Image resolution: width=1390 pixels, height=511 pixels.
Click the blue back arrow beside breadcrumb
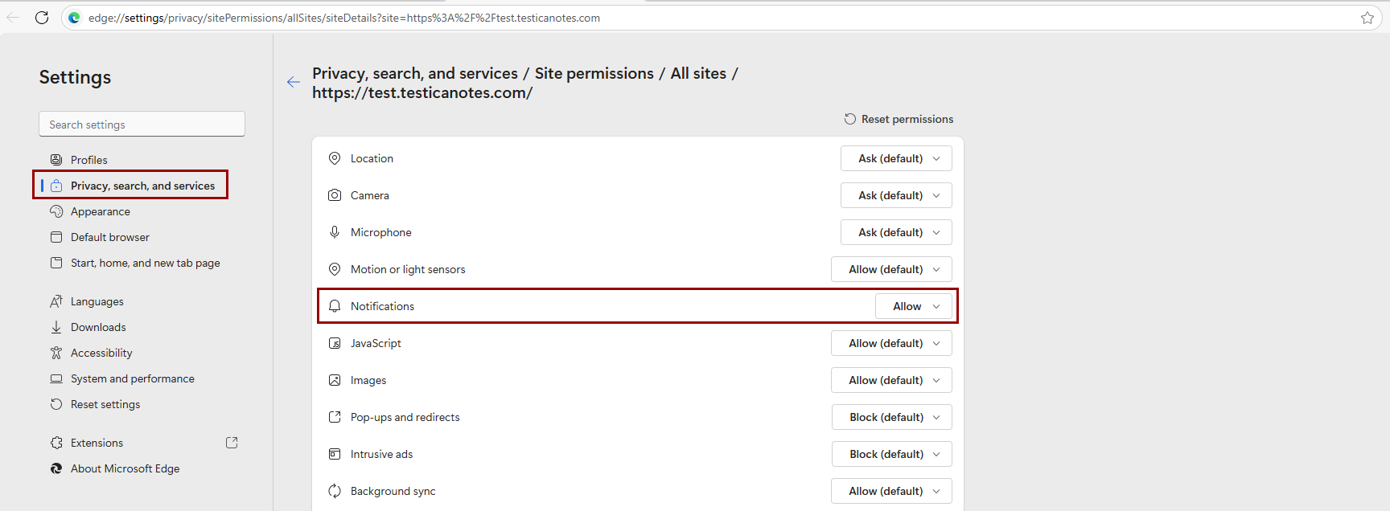click(x=294, y=82)
